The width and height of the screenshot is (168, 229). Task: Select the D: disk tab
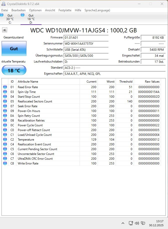[31, 19]
